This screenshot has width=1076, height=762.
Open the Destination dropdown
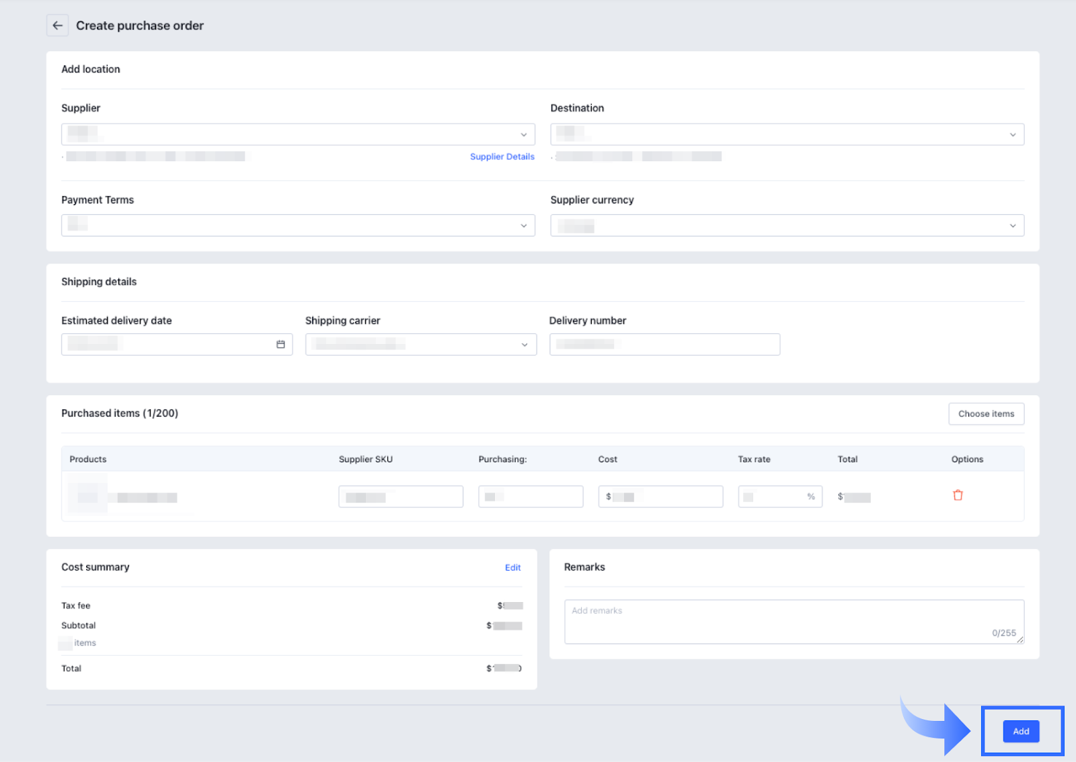click(787, 134)
